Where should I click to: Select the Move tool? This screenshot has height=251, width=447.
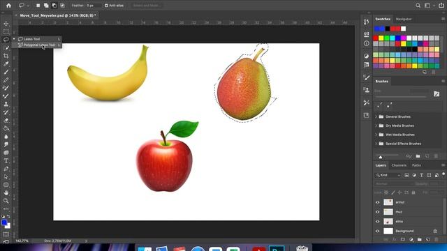6,24
